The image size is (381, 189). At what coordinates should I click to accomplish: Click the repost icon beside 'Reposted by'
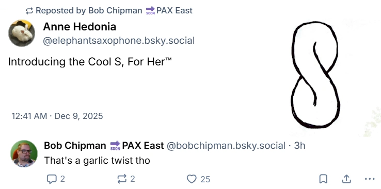(29, 11)
